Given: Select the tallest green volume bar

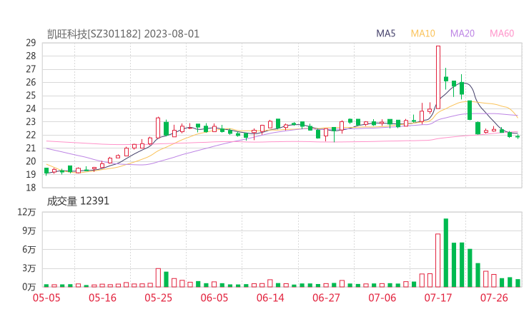Looking at the screenshot, I should [446, 253].
